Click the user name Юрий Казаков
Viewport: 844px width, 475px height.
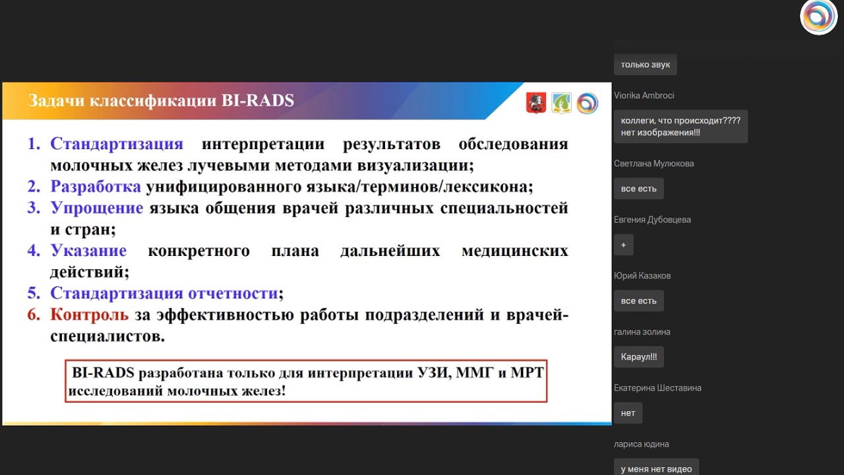click(642, 276)
